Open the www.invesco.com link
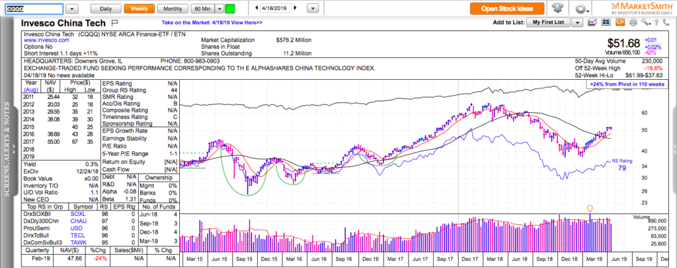The width and height of the screenshot is (677, 268). tap(47, 40)
